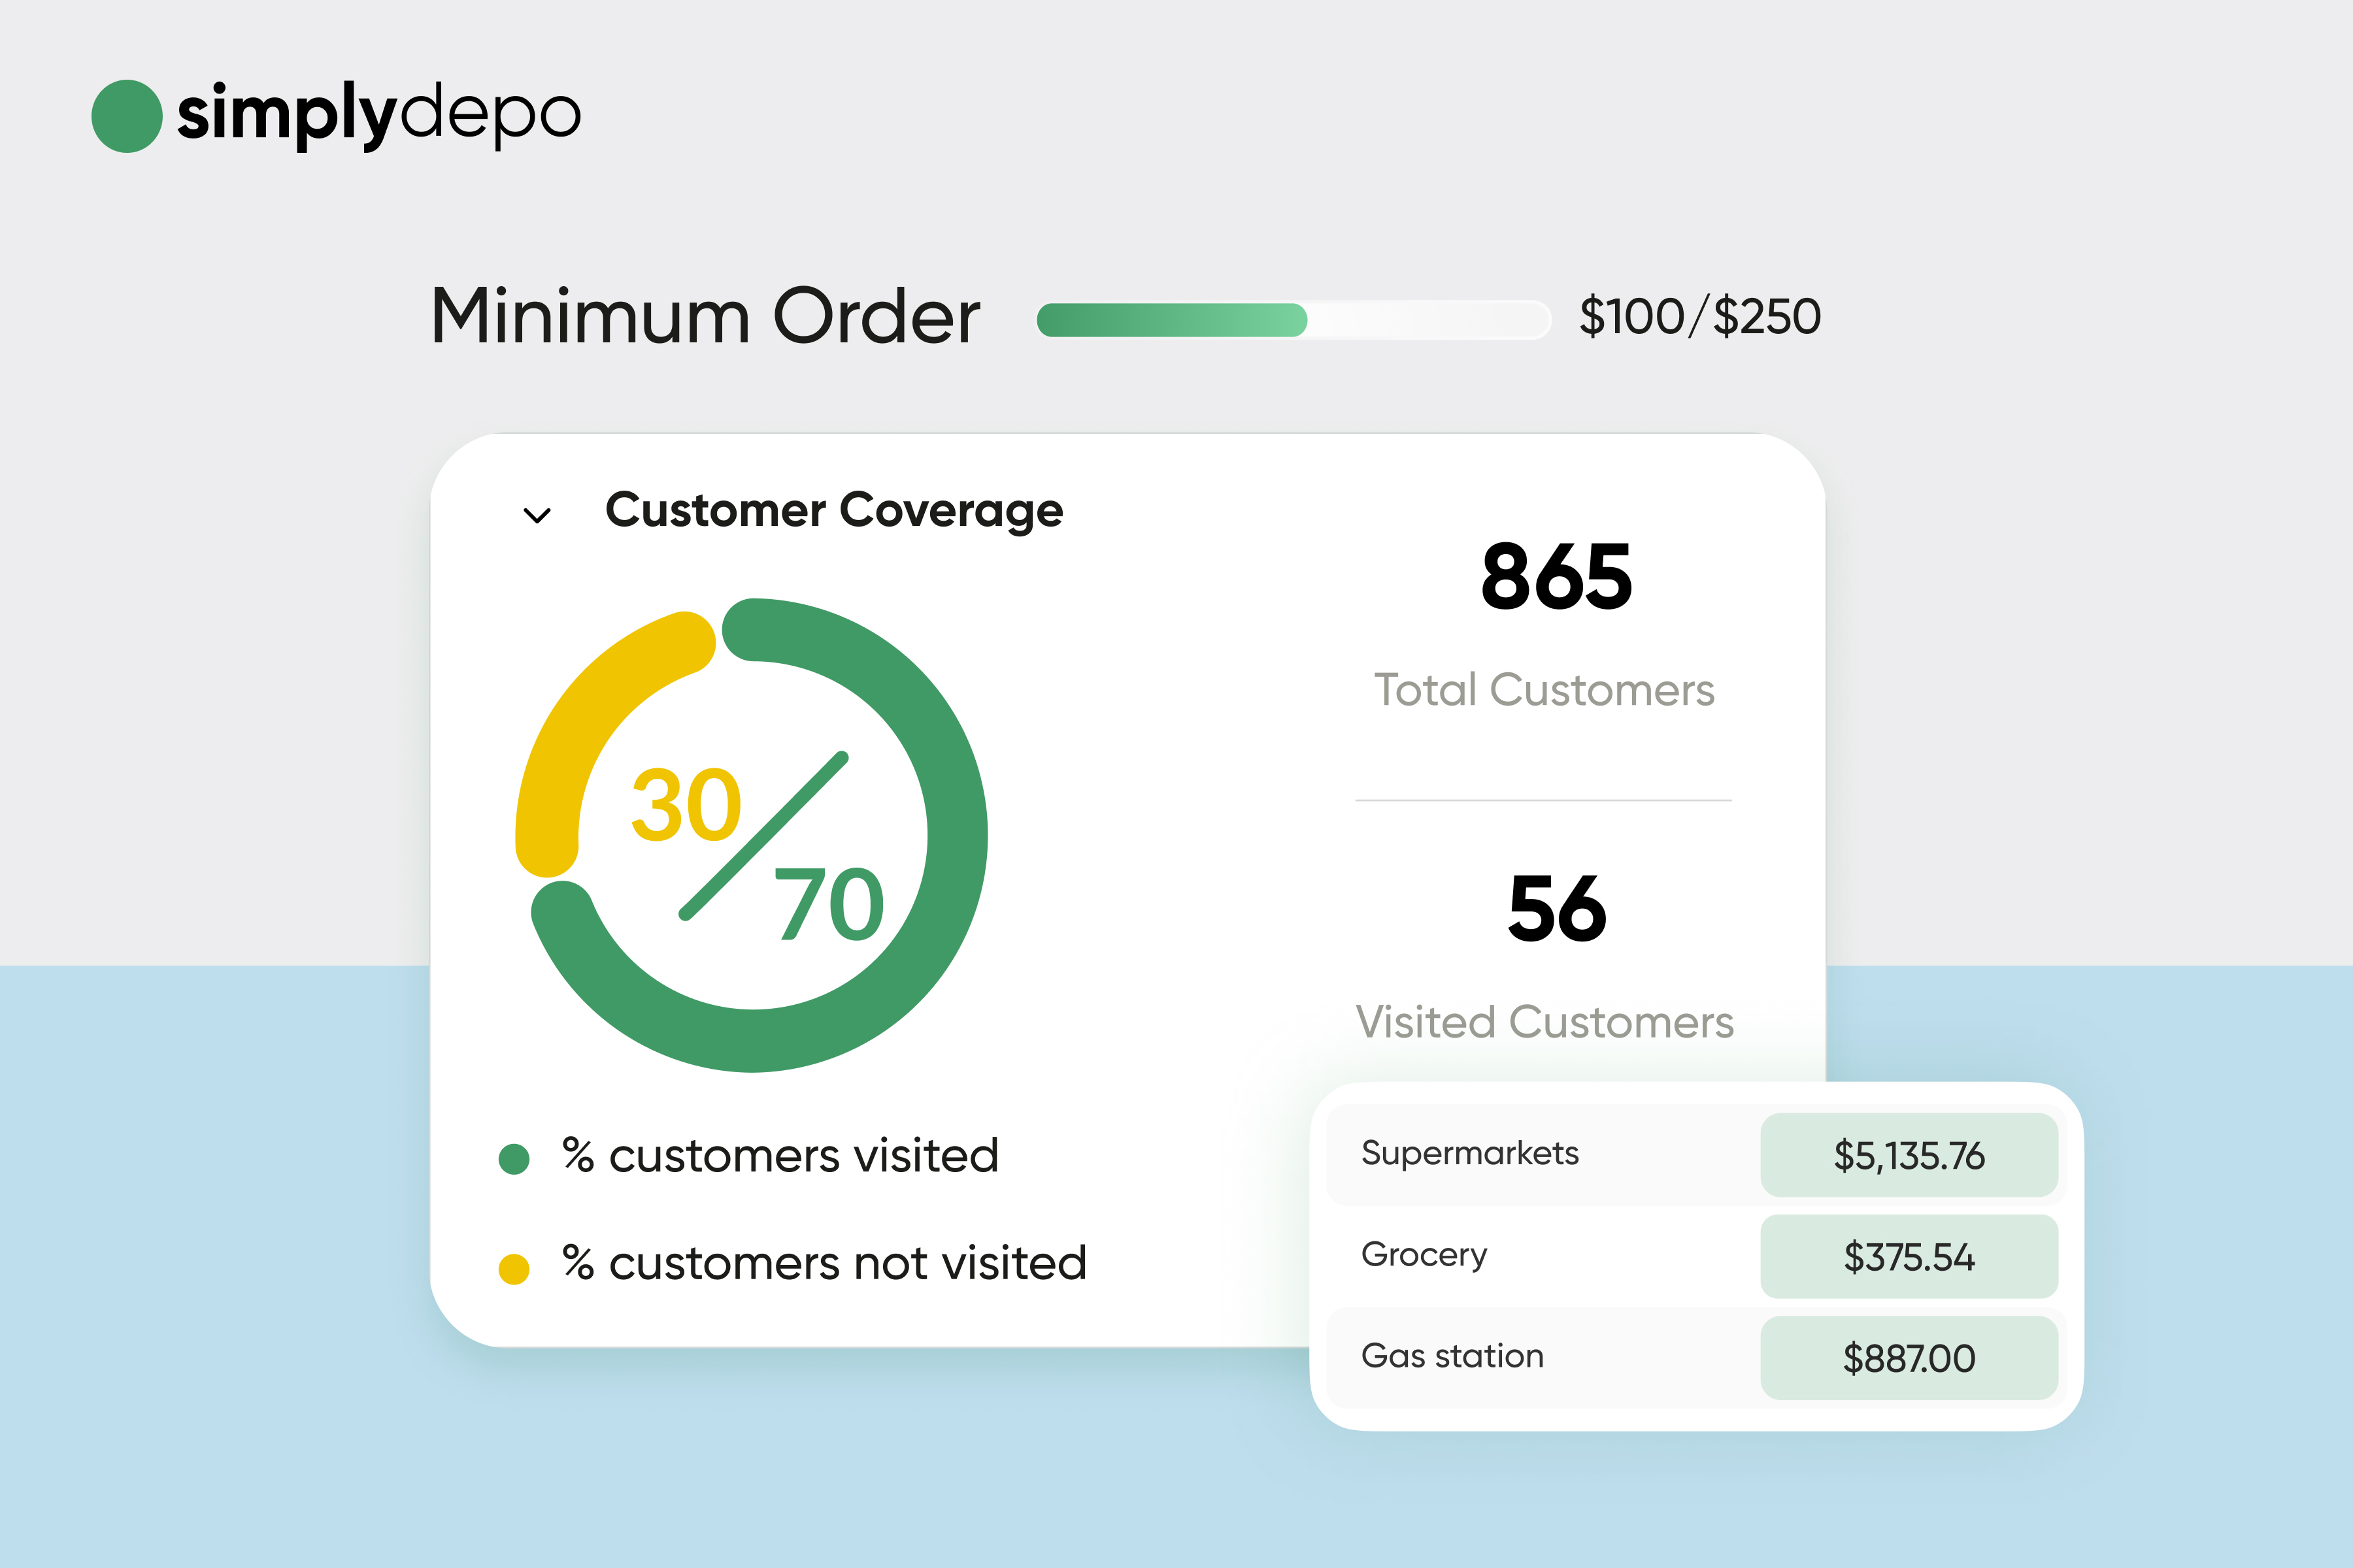The height and width of the screenshot is (1568, 2353).
Task: Select the Supermarkets row label
Action: 1469,1153
